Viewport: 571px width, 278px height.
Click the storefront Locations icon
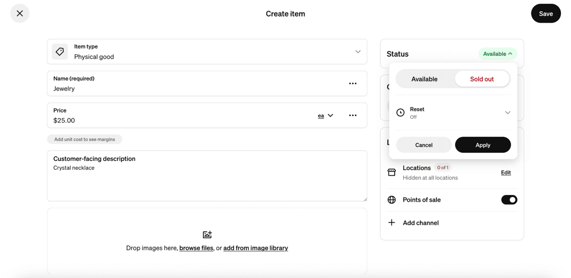pyautogui.click(x=392, y=173)
